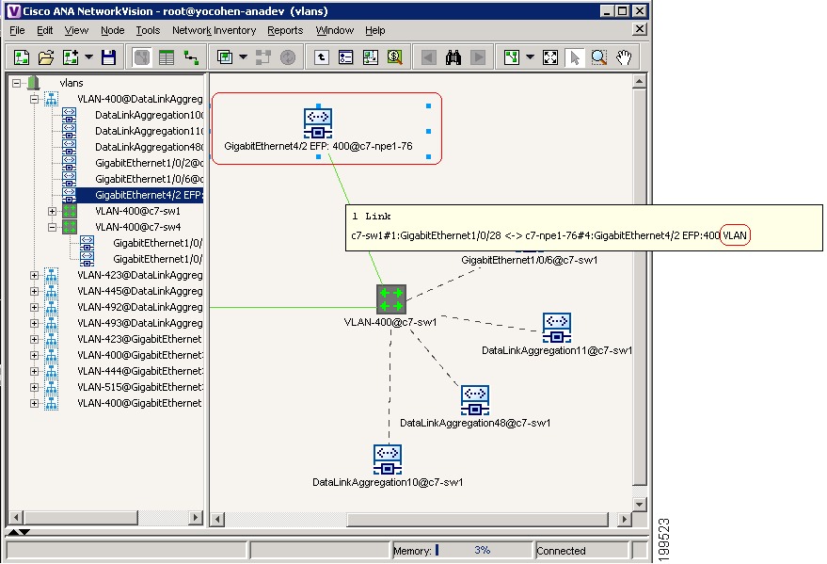Open a map with the folder icon
Screen dimensions: 827x564
pos(46,57)
